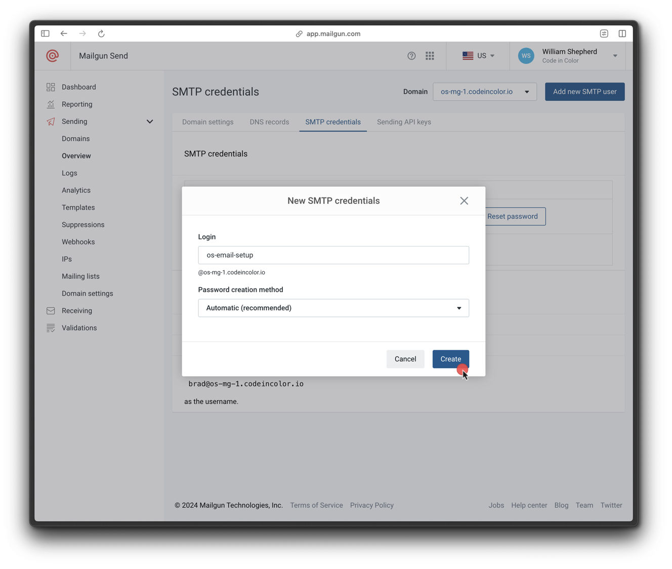Click the Mailgun logo icon
This screenshot has height=569, width=672.
[52, 56]
